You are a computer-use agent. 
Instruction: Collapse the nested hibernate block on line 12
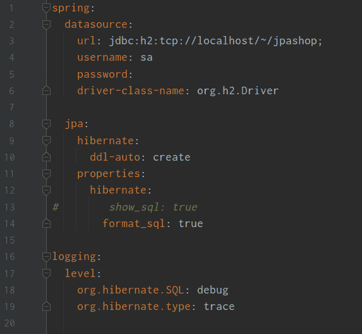46,190
